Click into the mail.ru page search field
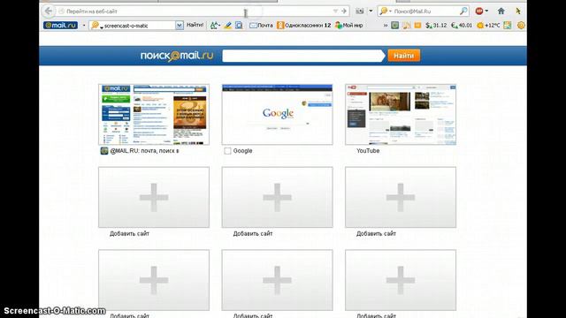 303,56
